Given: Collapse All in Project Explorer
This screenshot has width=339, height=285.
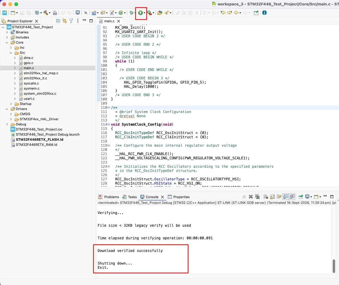Looking at the screenshot, I should tap(58, 21).
